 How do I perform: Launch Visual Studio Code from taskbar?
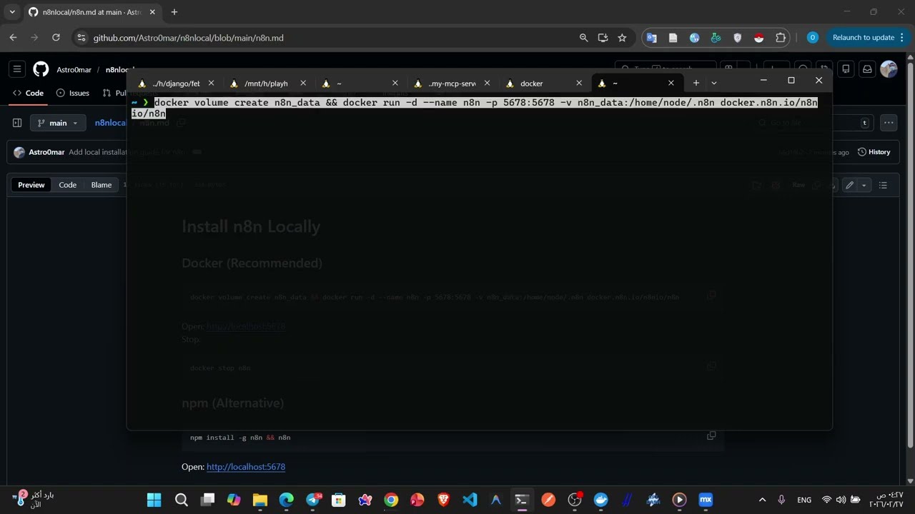[470, 500]
